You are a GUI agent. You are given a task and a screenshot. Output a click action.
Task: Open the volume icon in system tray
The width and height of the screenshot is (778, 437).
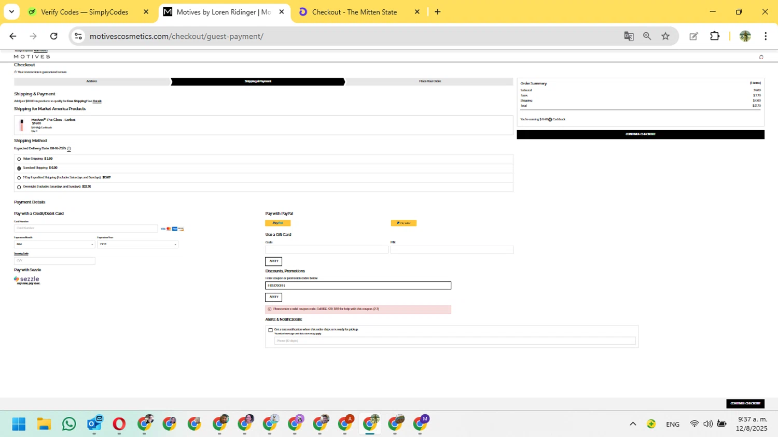(708, 424)
